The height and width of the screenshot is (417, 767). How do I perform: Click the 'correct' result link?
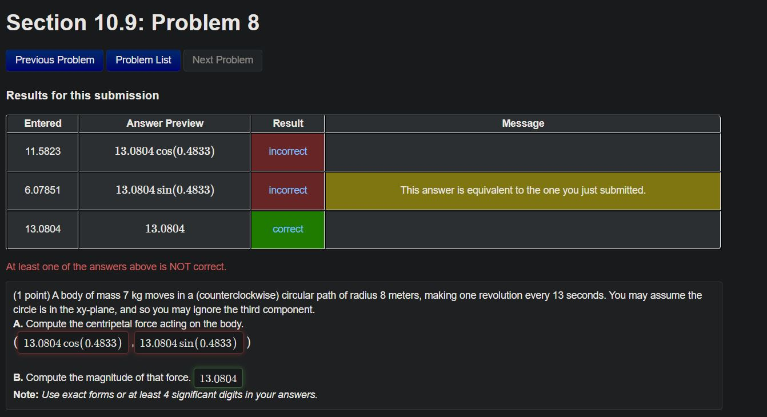click(x=288, y=229)
